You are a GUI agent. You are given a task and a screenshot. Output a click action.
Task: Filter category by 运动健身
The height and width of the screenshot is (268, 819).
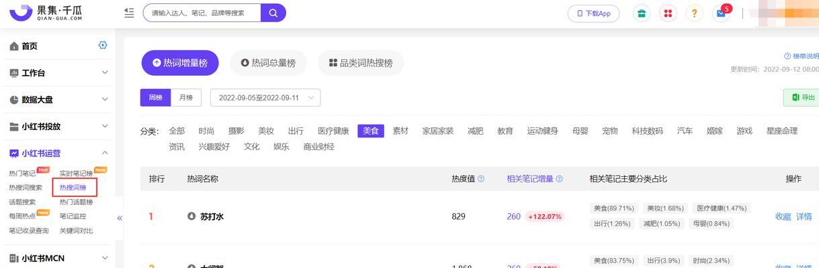point(543,131)
